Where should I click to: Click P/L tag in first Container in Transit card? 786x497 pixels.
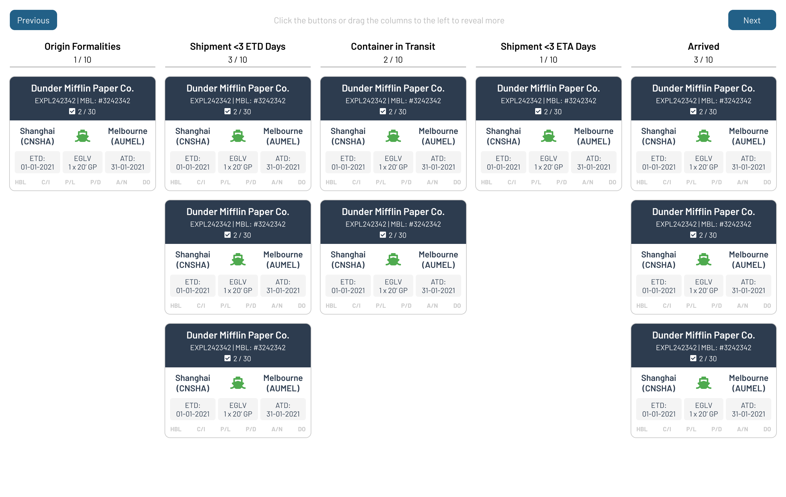(x=381, y=182)
